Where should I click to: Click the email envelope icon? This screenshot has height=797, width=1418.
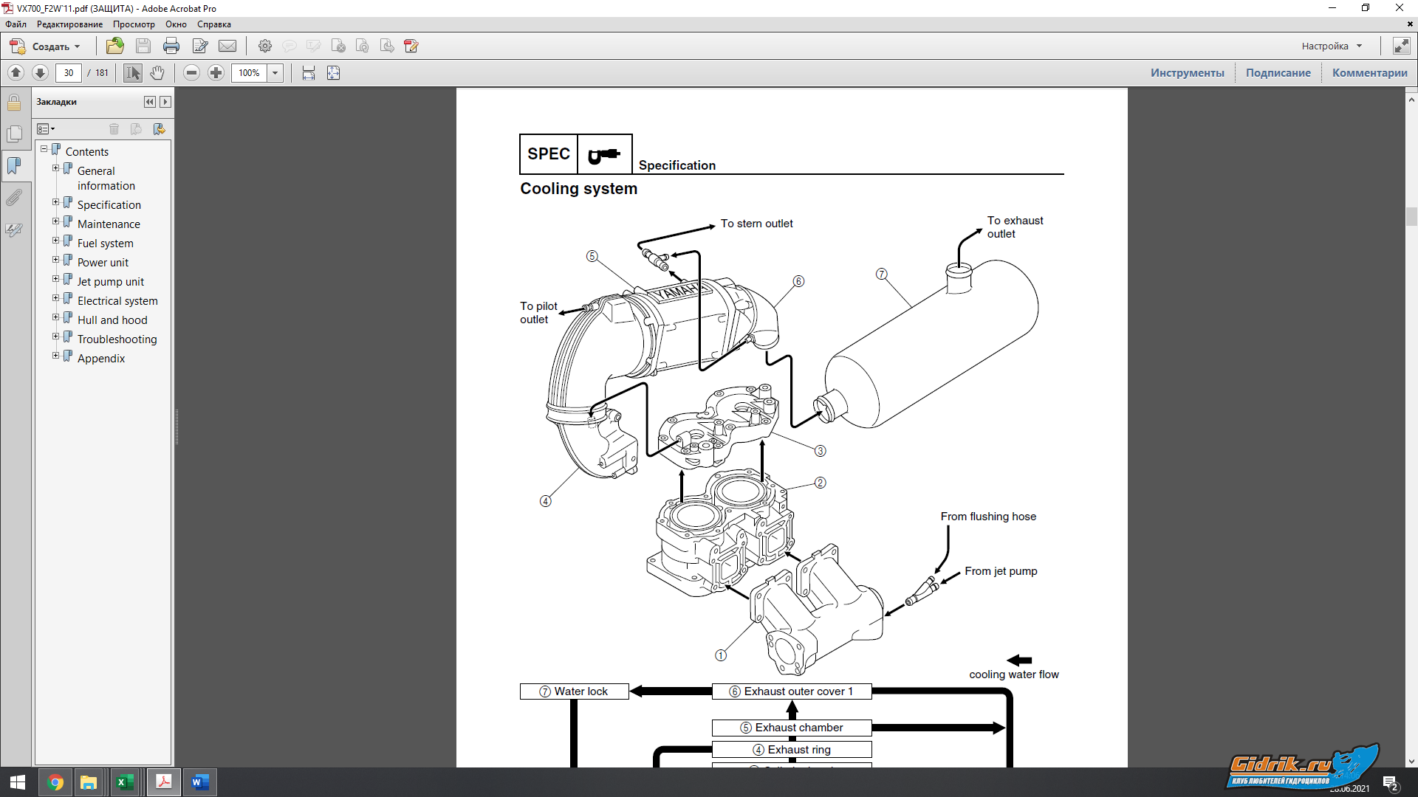(227, 46)
